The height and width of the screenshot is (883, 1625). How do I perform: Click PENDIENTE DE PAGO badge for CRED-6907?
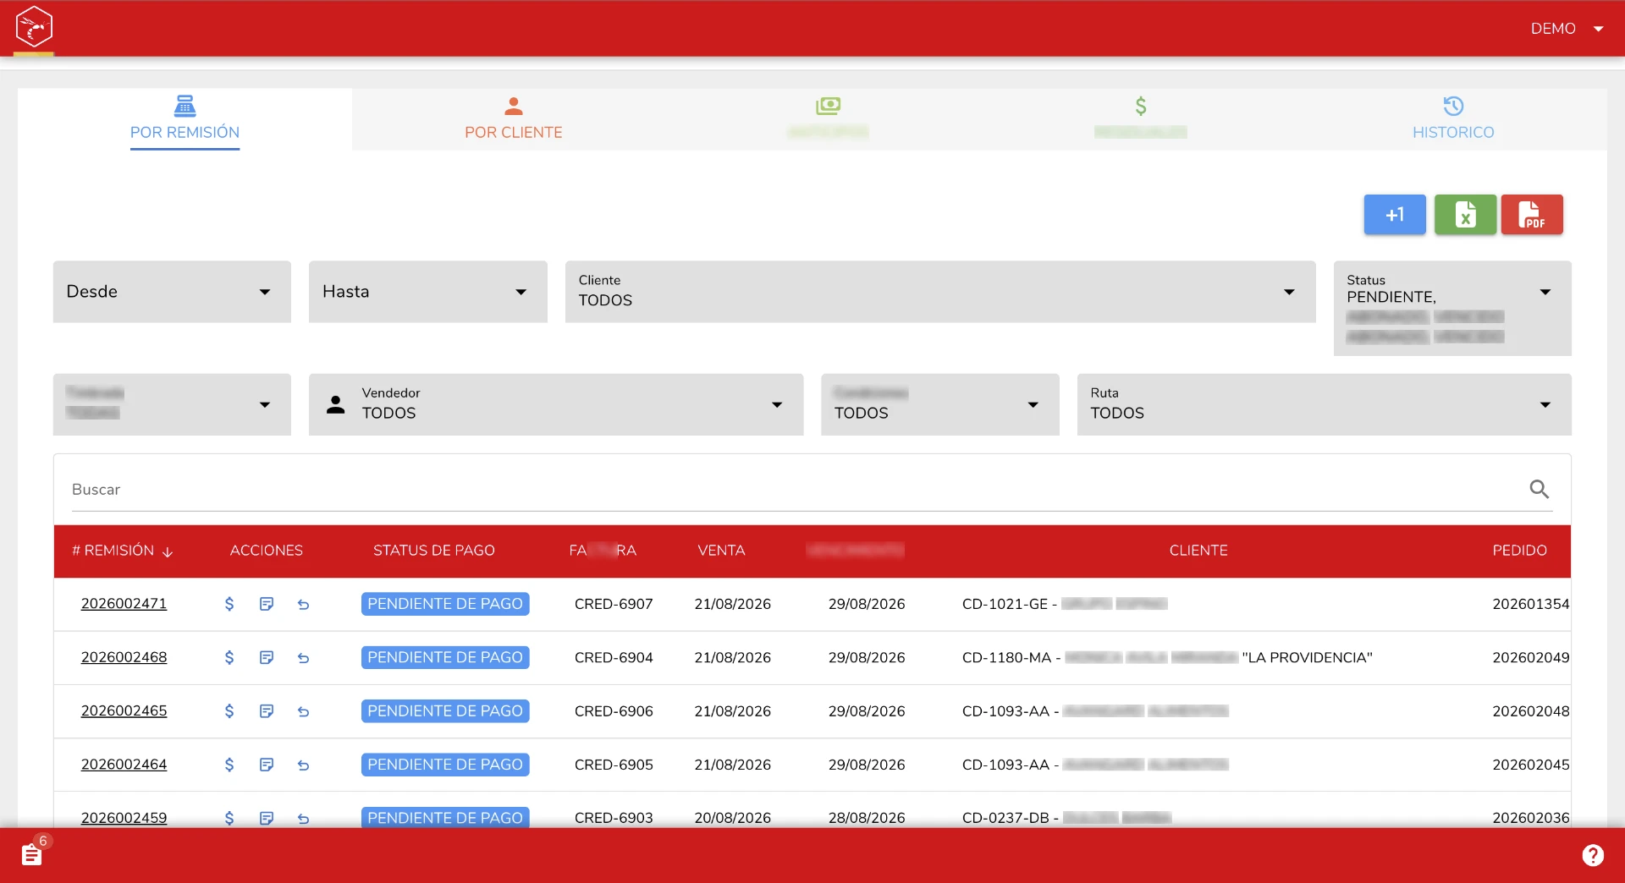point(445,604)
